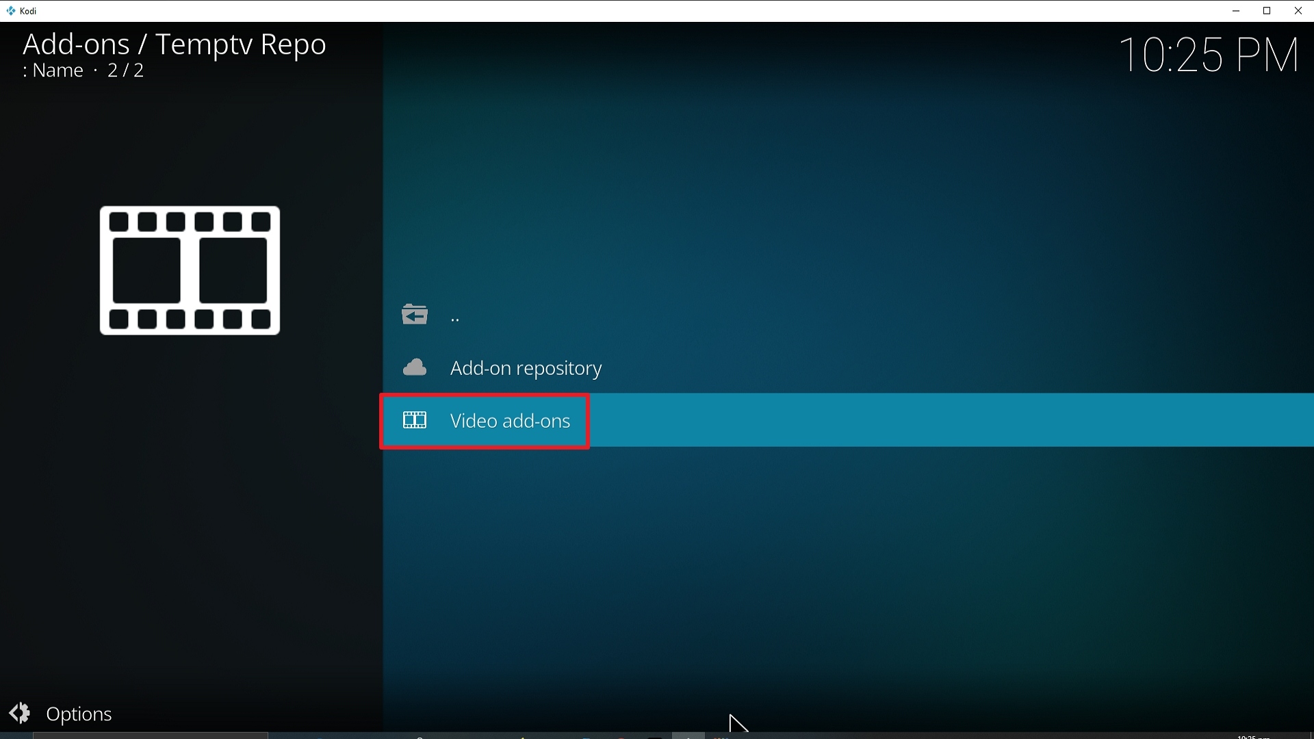Screen dimensions: 1314x739
Task: Click the Kodi logo in title bar
Action: pos(11,10)
